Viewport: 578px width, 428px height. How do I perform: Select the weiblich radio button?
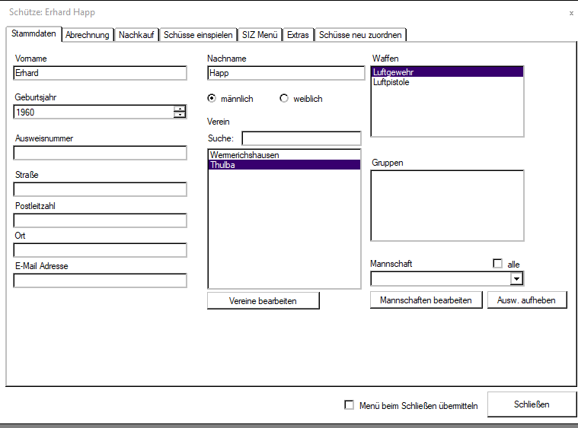point(285,99)
